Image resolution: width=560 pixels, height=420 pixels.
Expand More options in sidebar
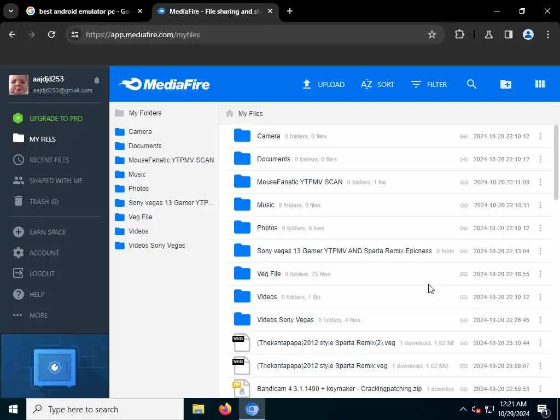point(31,315)
